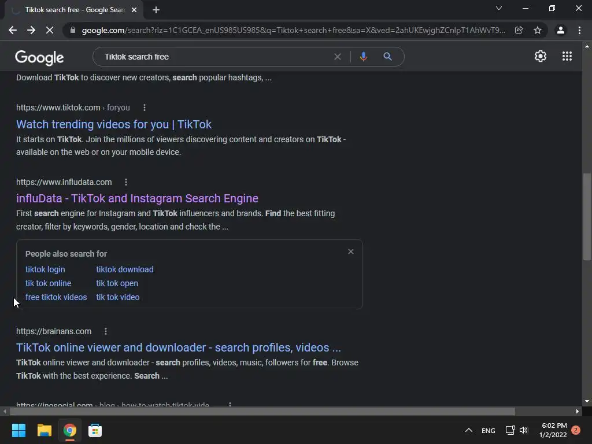Click the volume speaker tray icon
This screenshot has height=444, width=592.
tap(524, 430)
